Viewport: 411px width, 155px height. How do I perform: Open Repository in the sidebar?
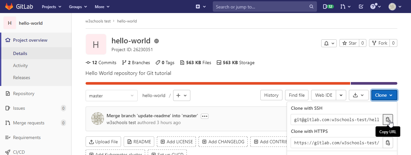(23, 93)
